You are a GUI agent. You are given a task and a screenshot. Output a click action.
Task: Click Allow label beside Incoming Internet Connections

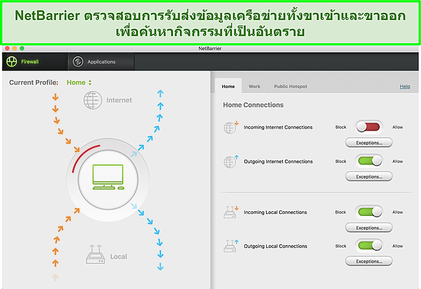pyautogui.click(x=398, y=127)
